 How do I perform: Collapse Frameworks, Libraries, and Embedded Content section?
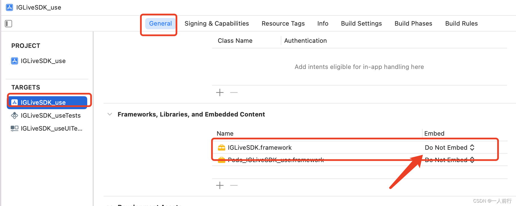click(x=110, y=114)
